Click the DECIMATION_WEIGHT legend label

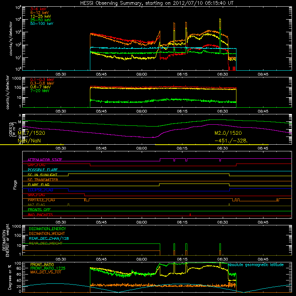pos(47,234)
